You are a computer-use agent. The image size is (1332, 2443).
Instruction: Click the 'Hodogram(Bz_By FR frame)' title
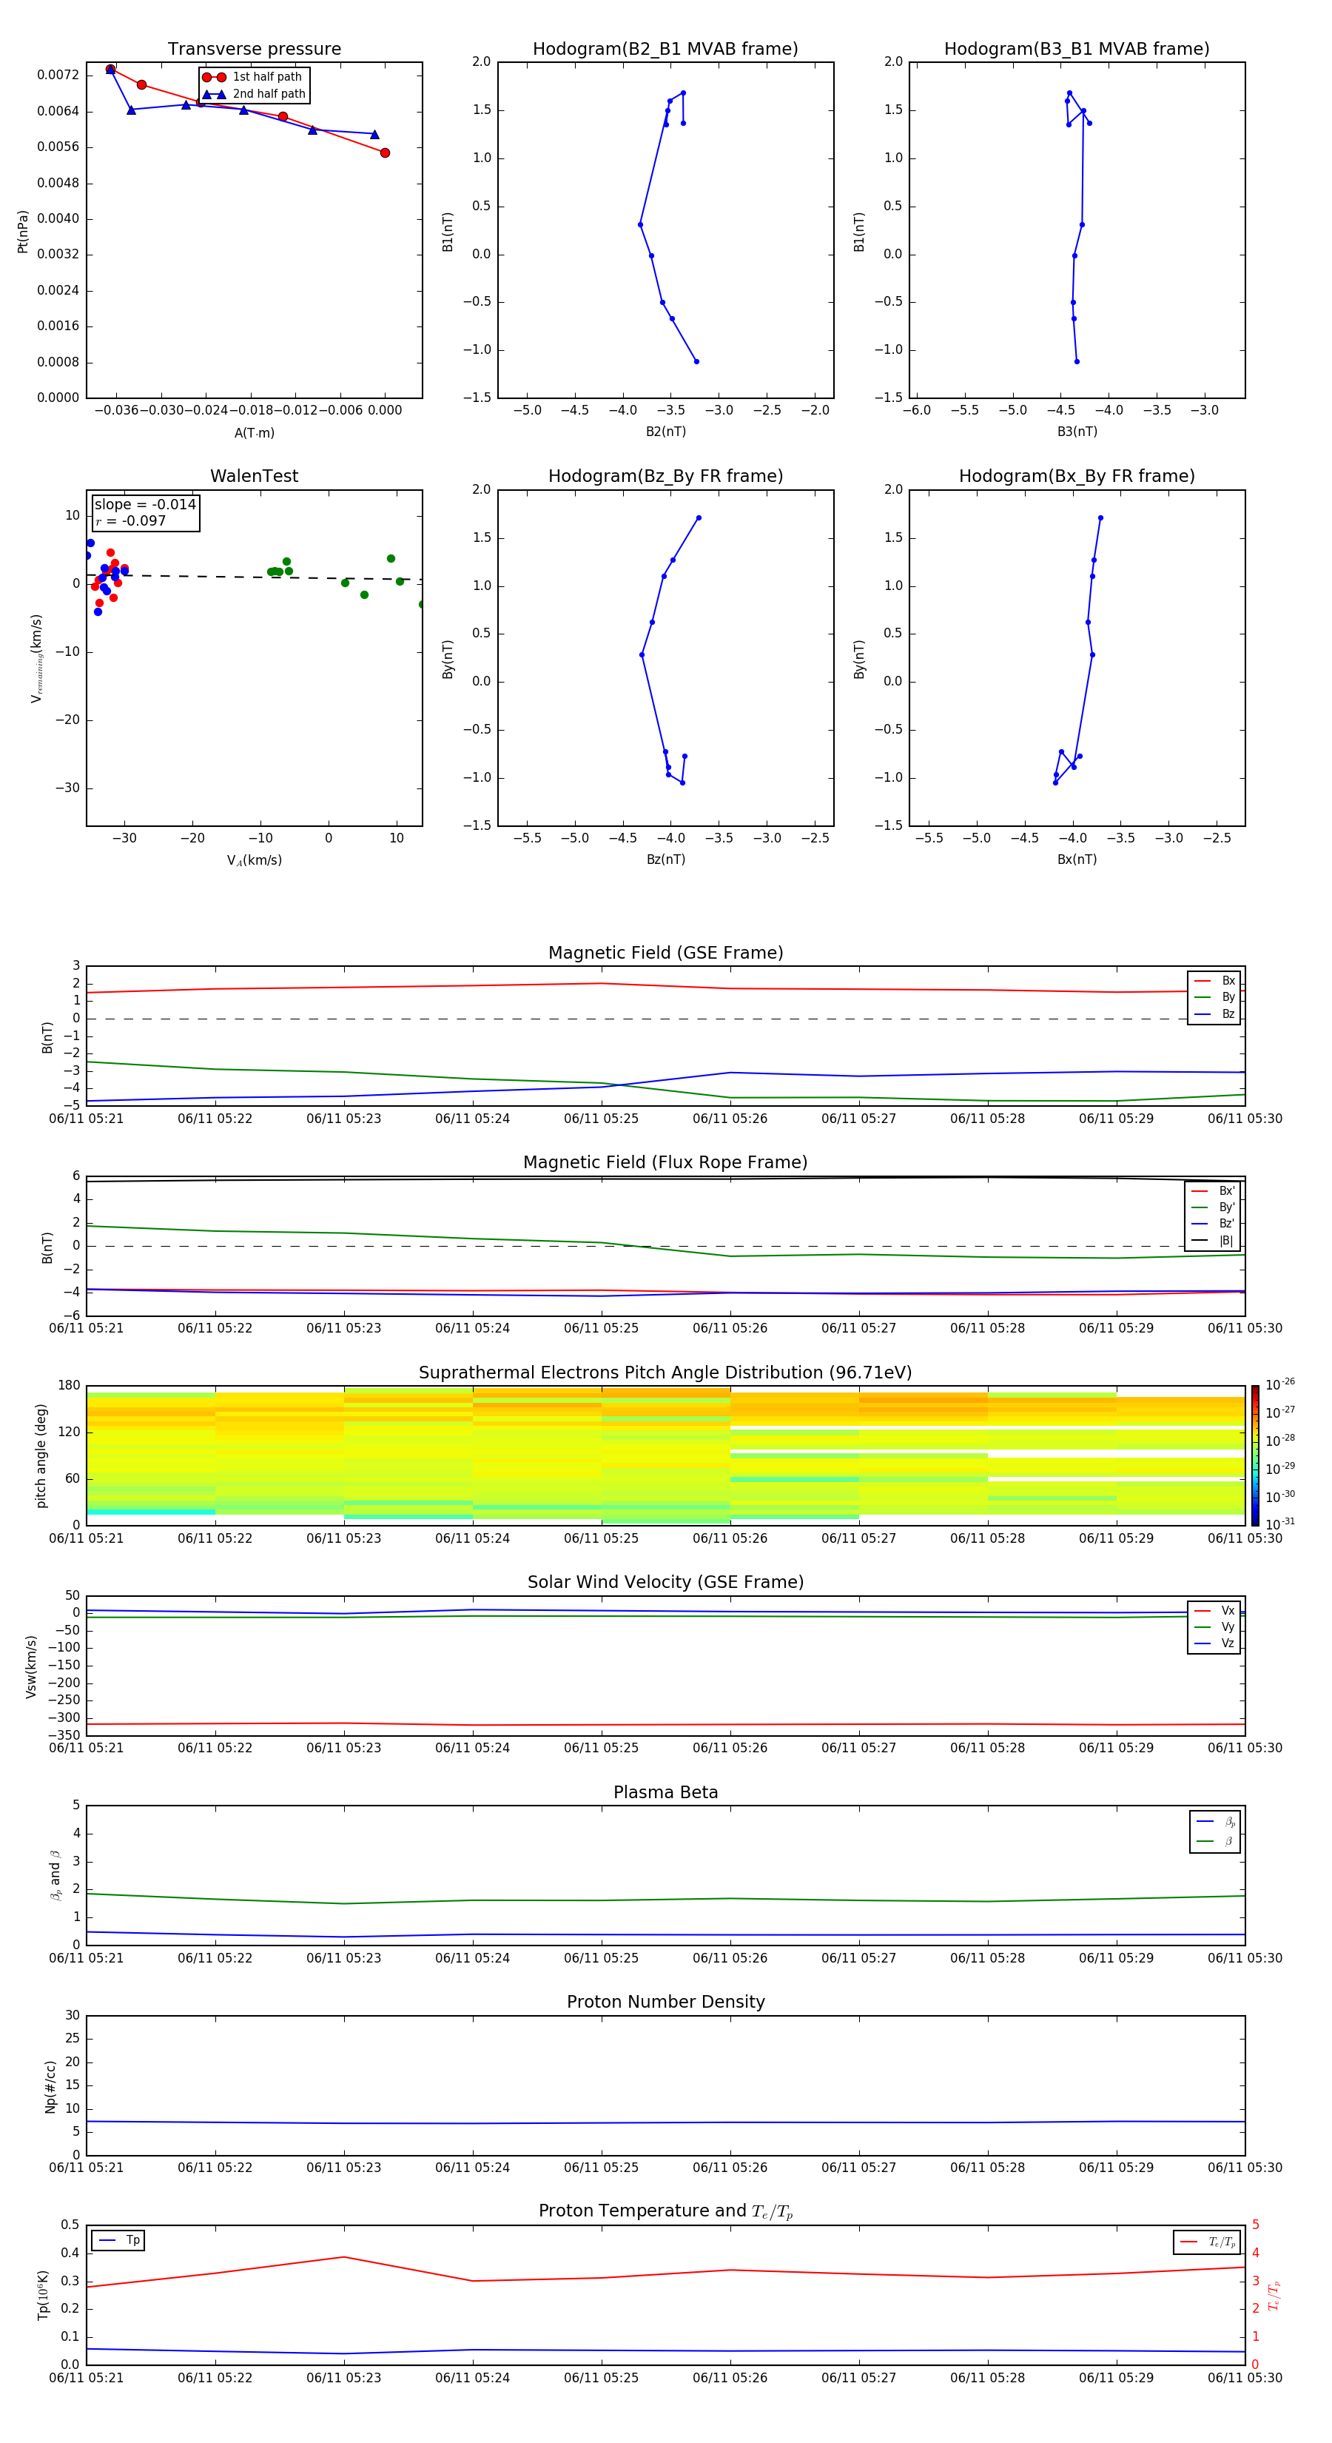665,476
